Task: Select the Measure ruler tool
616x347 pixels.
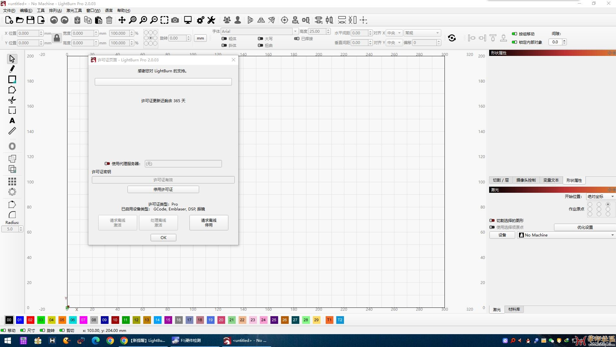Action: point(12,131)
